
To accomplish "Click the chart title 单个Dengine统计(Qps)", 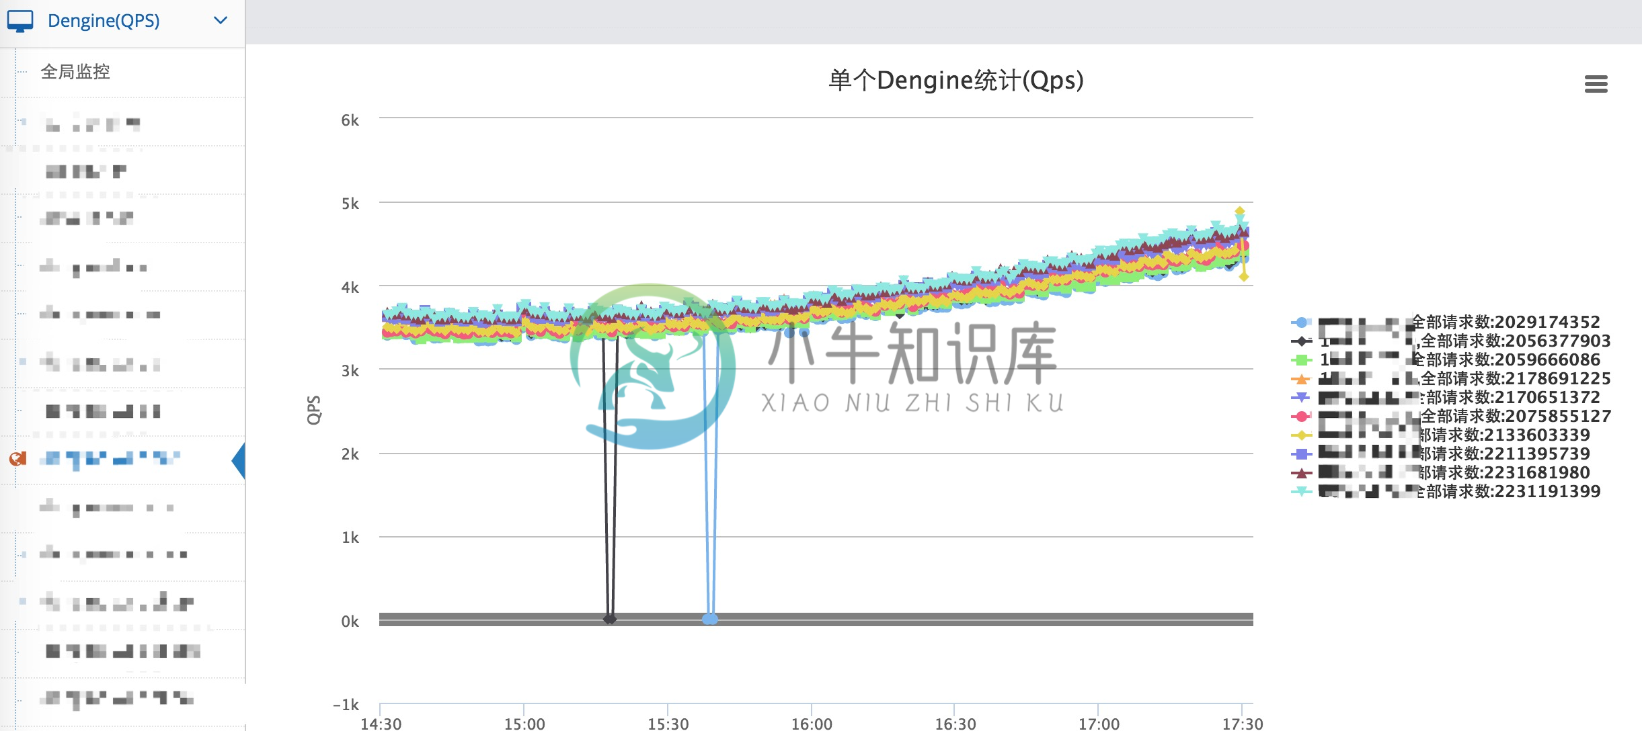I will point(955,80).
